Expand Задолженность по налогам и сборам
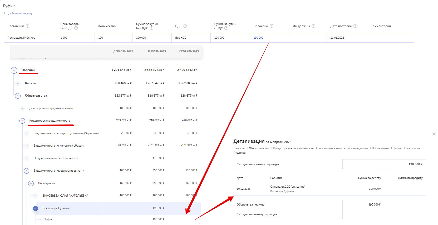This screenshot has width=438, height=225. click(x=27, y=146)
